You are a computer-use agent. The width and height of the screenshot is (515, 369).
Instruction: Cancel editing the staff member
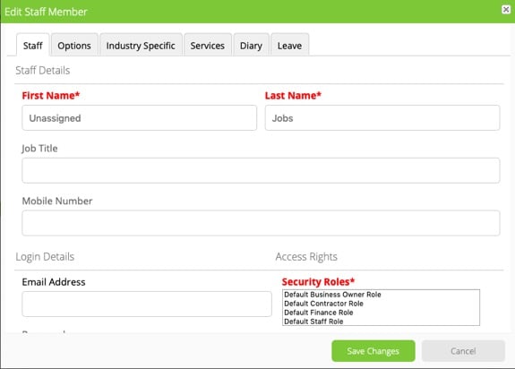(463, 351)
